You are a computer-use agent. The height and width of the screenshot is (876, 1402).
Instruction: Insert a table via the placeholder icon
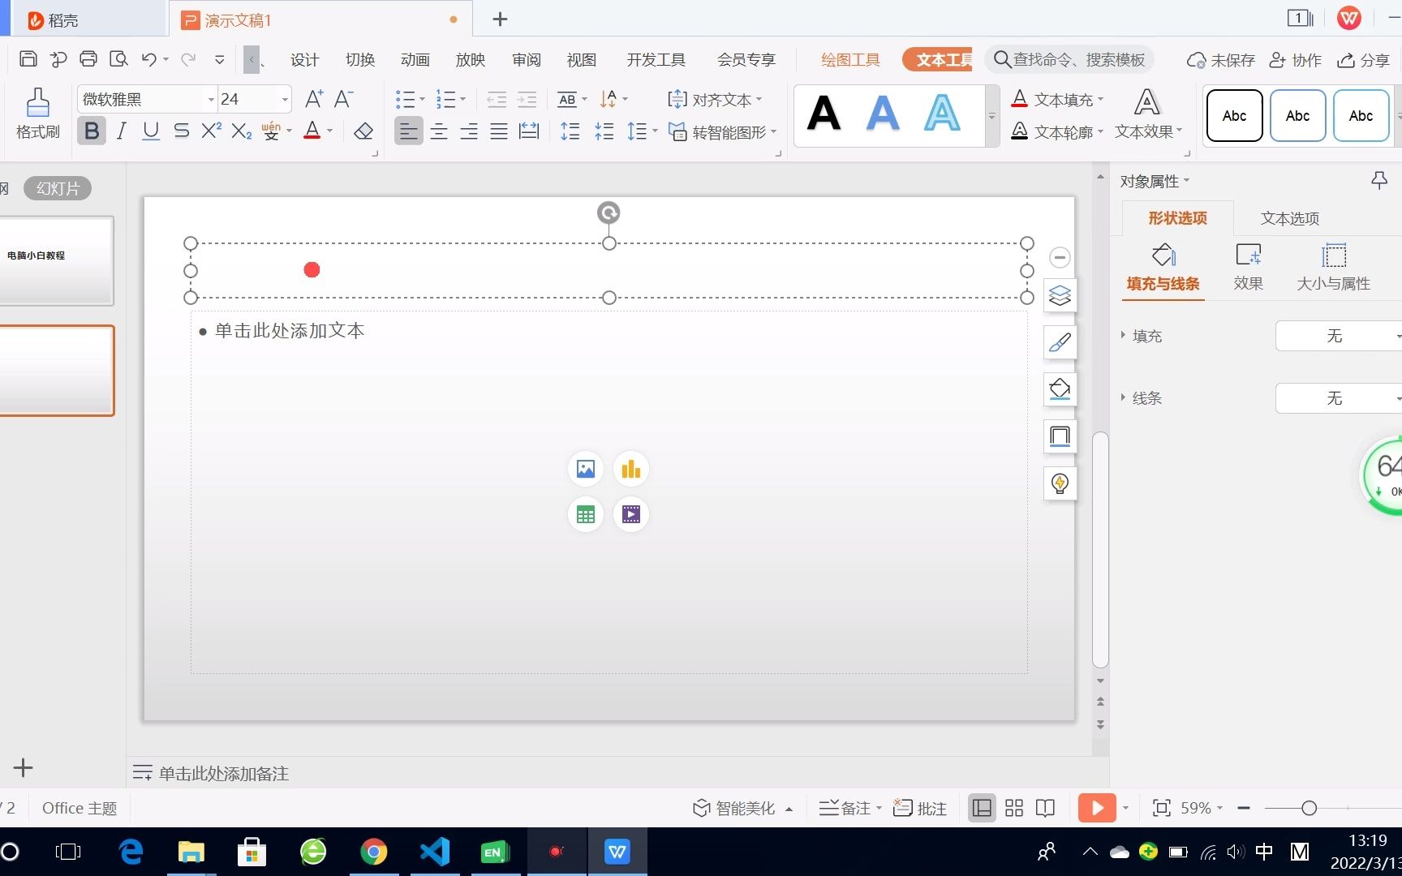tap(586, 514)
